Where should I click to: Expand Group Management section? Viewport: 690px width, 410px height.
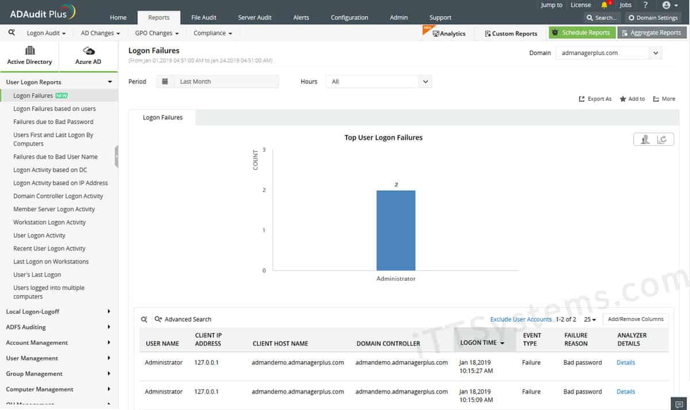(59, 374)
